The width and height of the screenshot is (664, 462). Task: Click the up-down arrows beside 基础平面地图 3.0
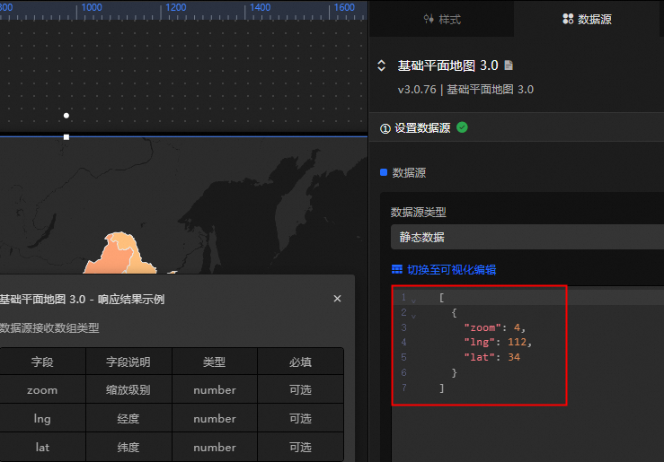coord(382,65)
